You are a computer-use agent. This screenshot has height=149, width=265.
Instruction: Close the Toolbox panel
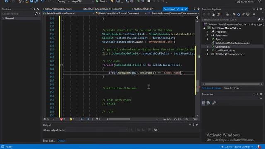click(x=38, y=9)
